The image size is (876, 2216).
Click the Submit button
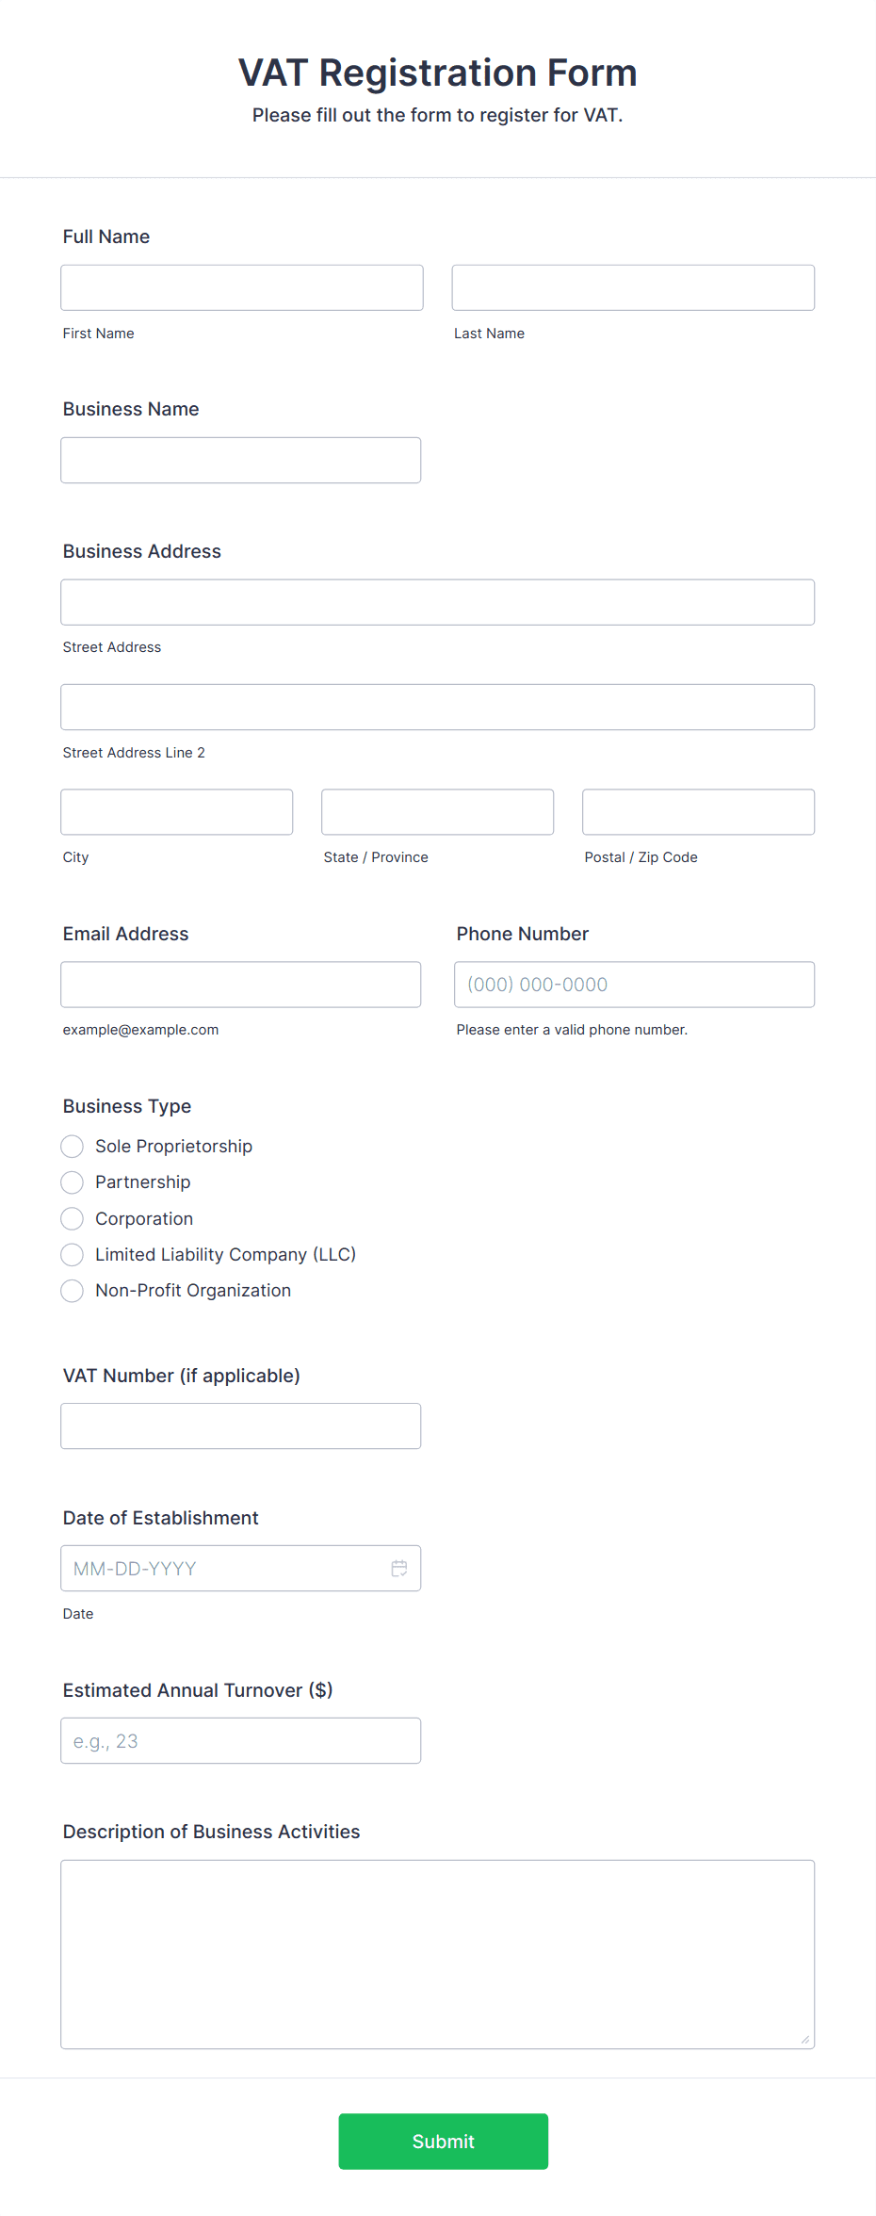(443, 2141)
